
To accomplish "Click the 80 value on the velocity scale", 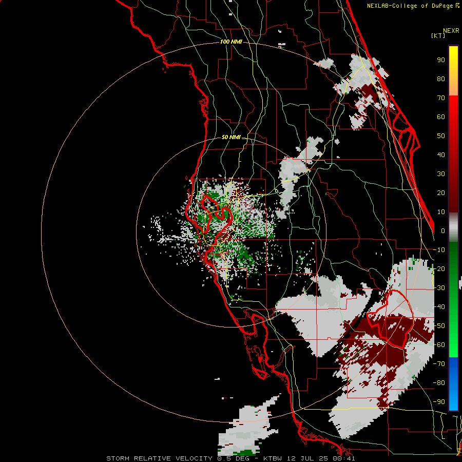I will [441, 79].
